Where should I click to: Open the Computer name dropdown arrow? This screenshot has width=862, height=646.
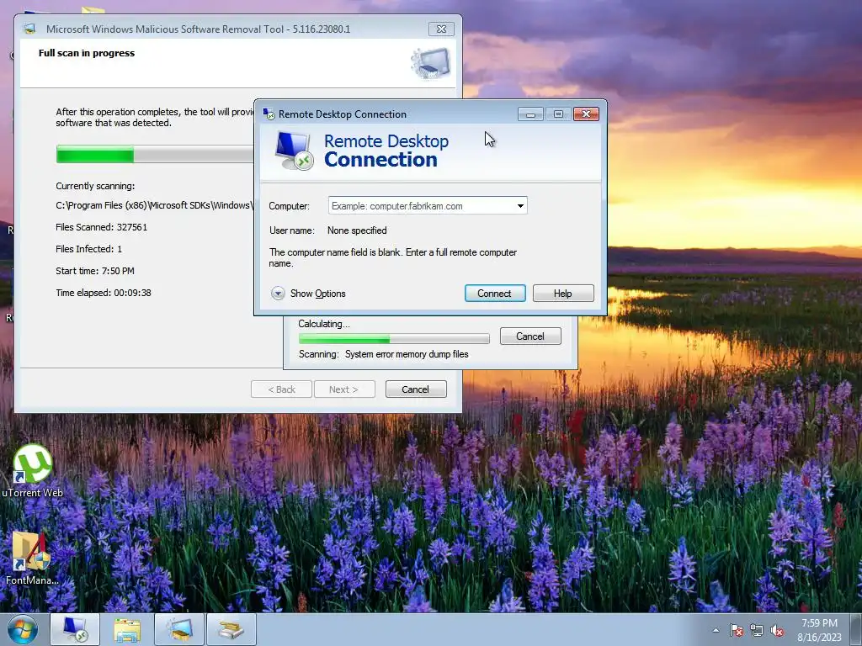click(x=520, y=206)
